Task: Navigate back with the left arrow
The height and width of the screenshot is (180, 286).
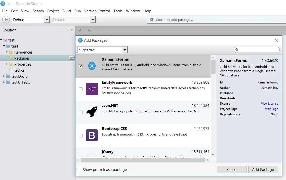Action: tap(80, 30)
